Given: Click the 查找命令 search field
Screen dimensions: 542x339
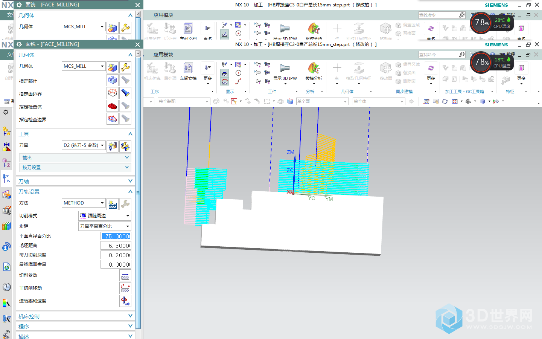Looking at the screenshot, I should (x=438, y=55).
